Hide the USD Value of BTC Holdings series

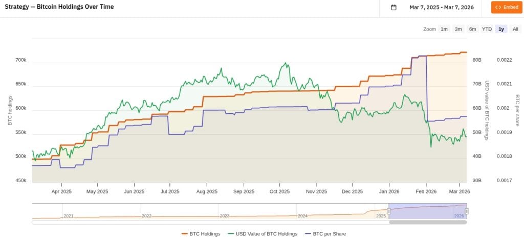click(x=266, y=234)
